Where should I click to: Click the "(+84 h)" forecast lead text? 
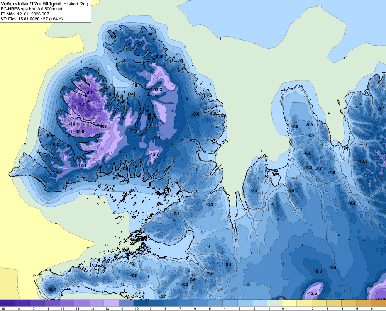click(x=56, y=19)
